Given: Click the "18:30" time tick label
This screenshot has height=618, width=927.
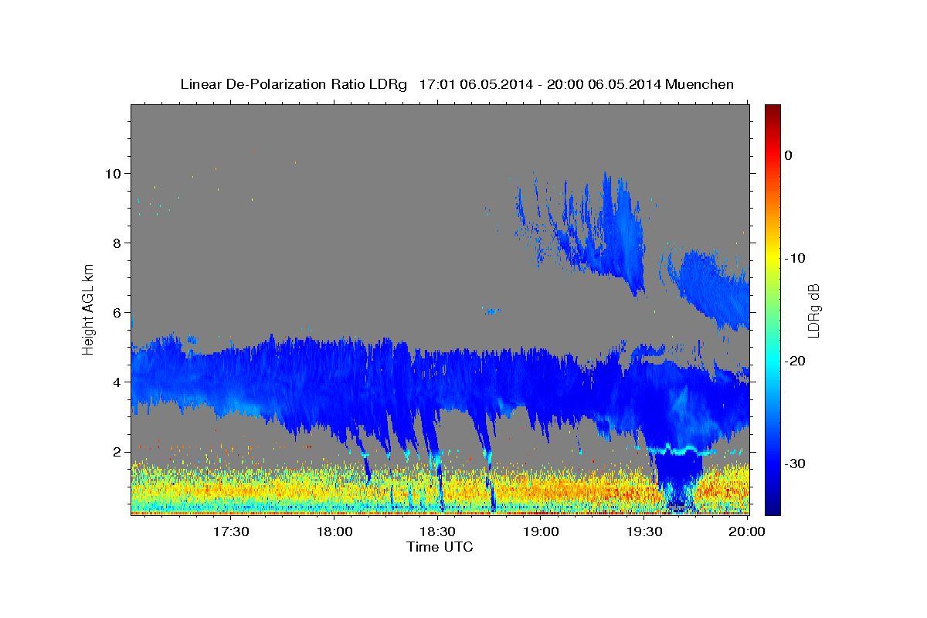Looking at the screenshot, I should [x=437, y=531].
